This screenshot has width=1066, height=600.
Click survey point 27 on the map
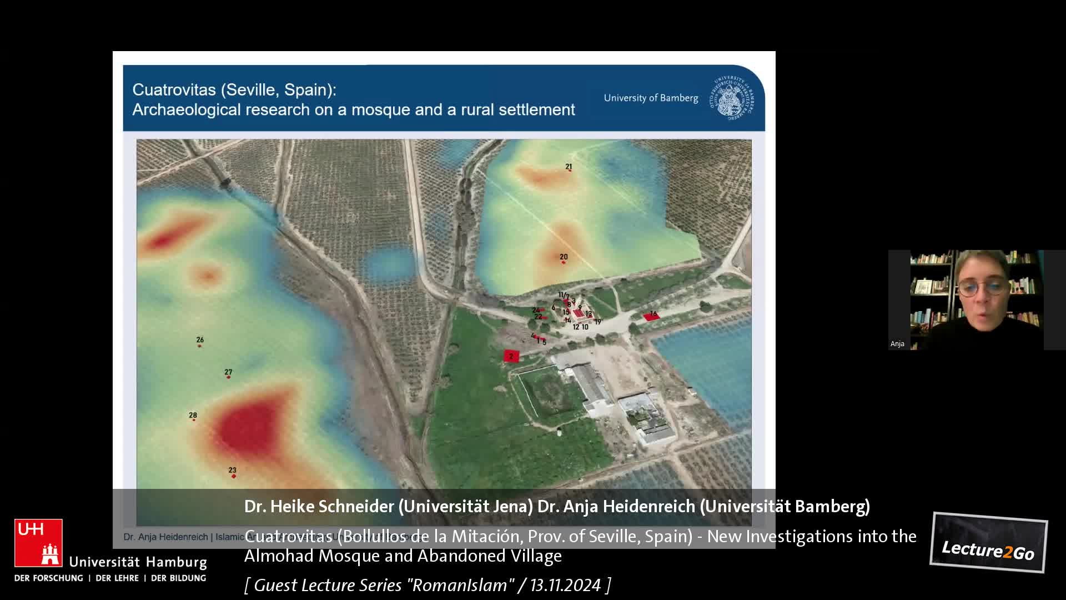pyautogui.click(x=228, y=374)
